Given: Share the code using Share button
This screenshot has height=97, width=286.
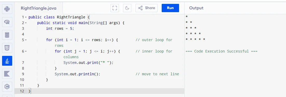Looking at the screenshot, I should (x=146, y=8).
